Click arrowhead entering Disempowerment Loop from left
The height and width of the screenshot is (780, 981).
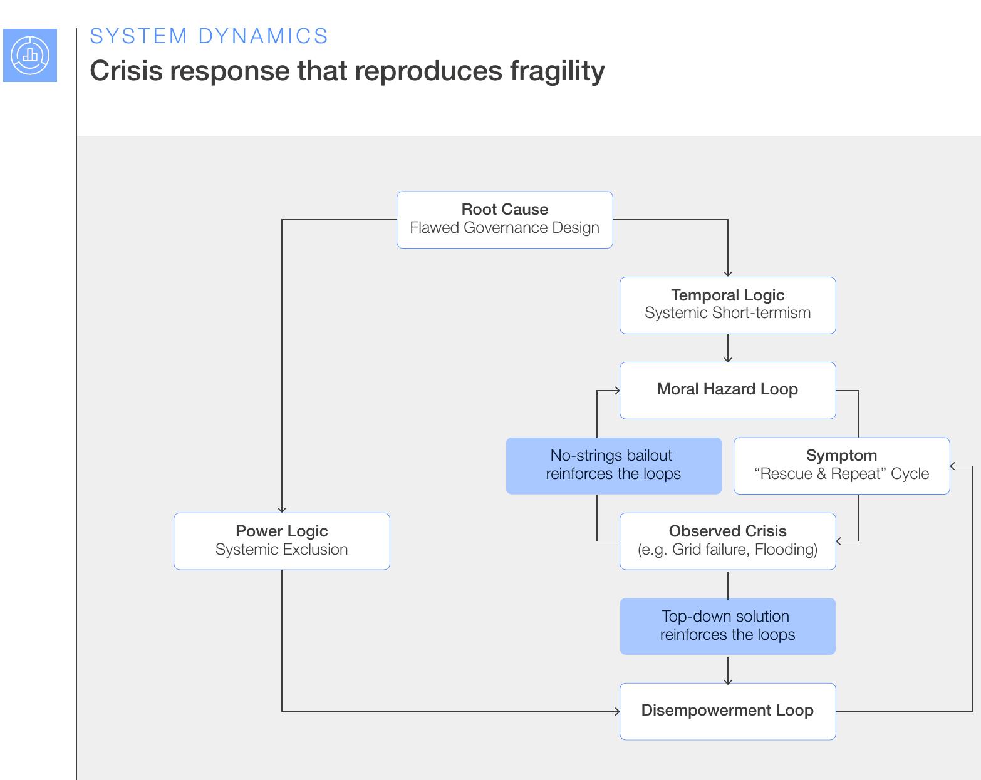617,712
